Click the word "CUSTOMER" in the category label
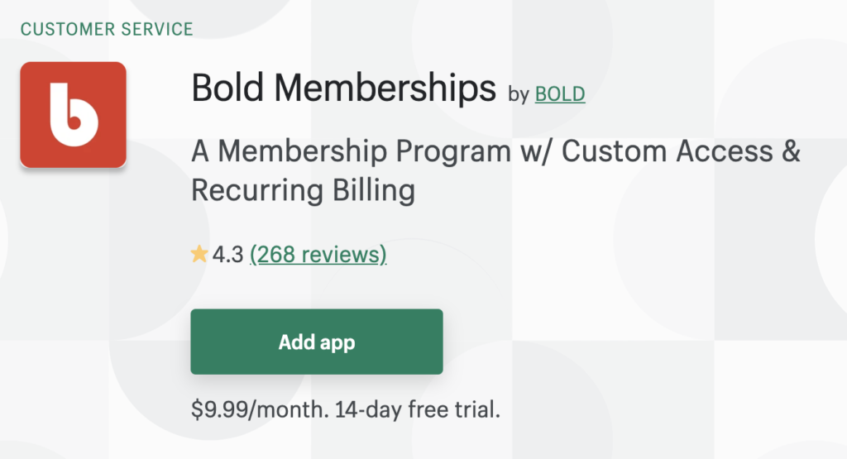 pyautogui.click(x=67, y=30)
